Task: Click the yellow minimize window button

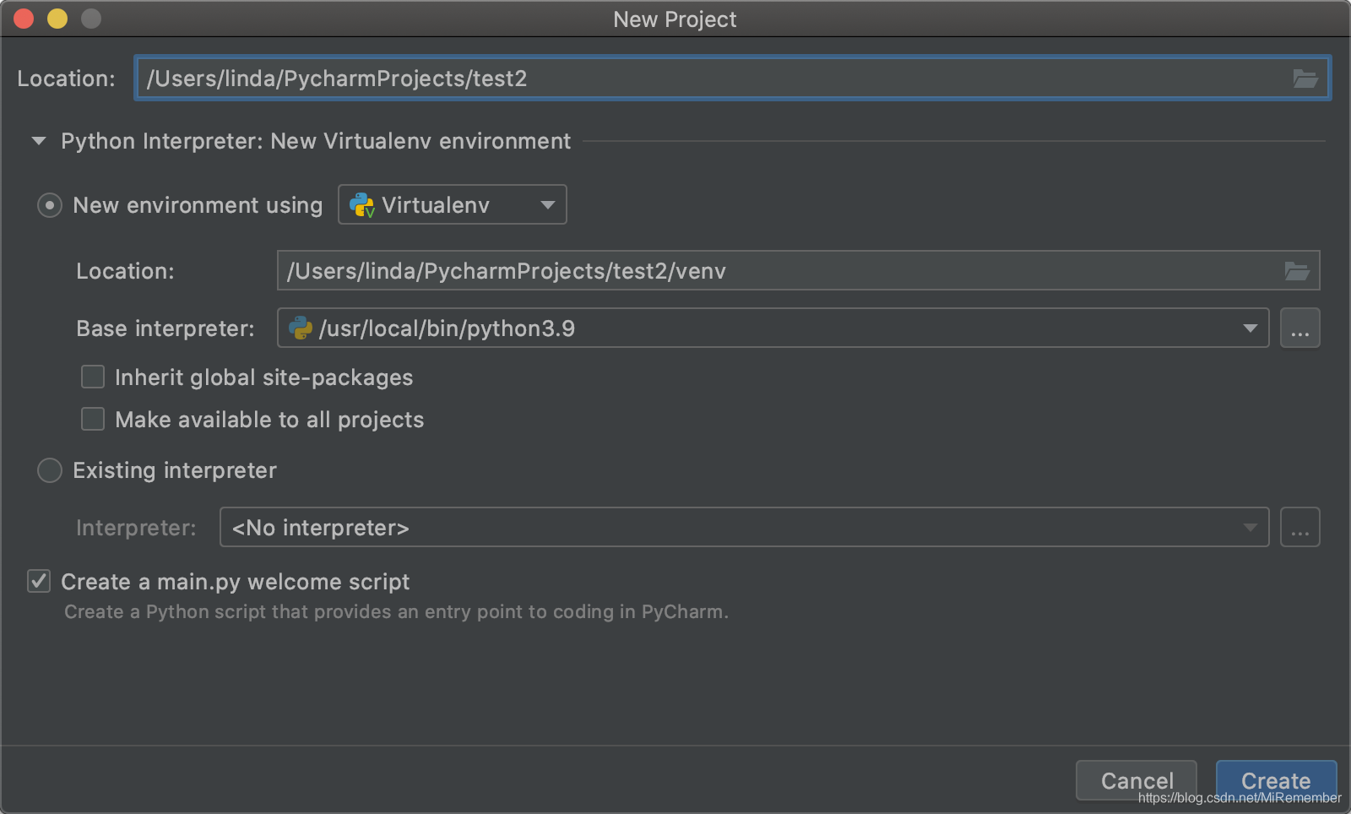Action: coord(57,19)
